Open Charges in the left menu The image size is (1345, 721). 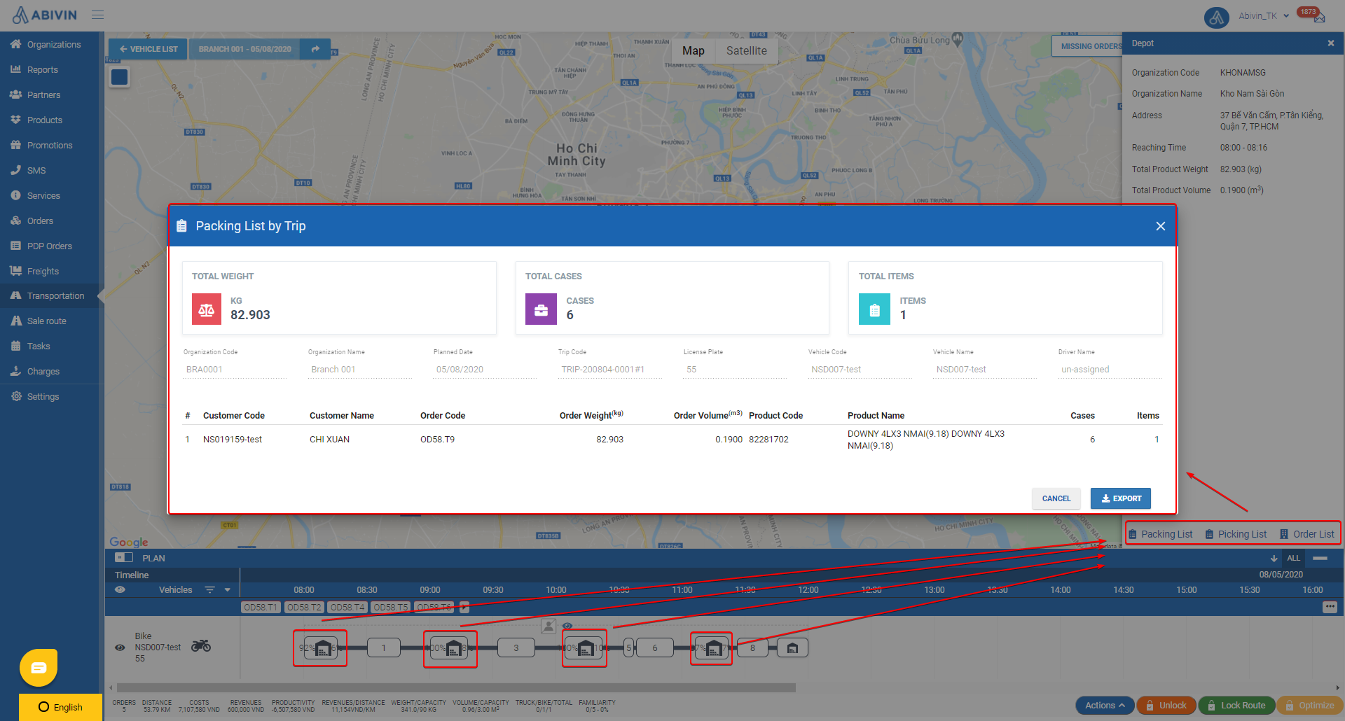coord(43,371)
